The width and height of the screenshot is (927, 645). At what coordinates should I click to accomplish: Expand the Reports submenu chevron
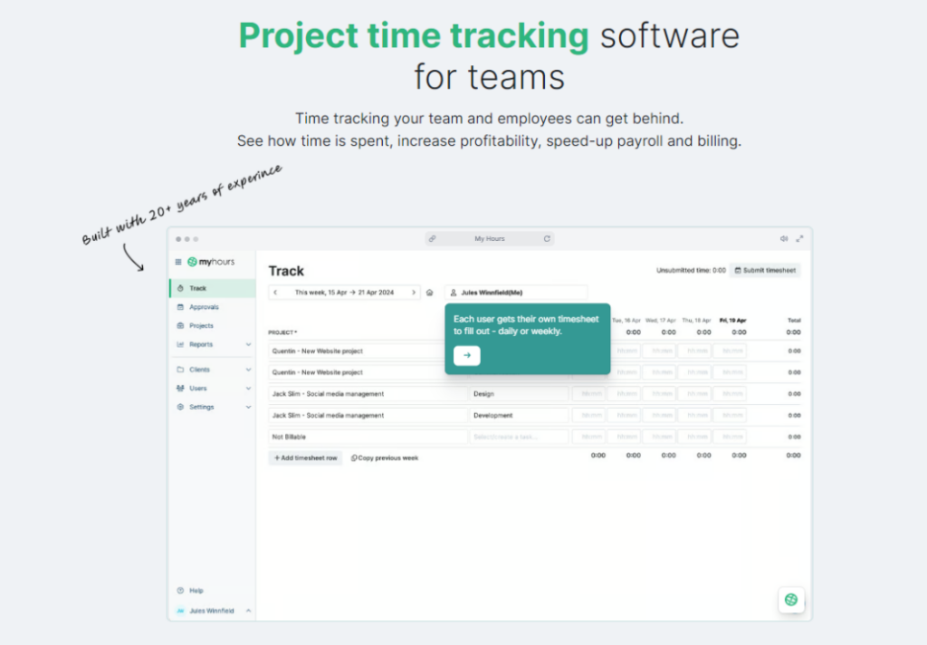click(248, 344)
